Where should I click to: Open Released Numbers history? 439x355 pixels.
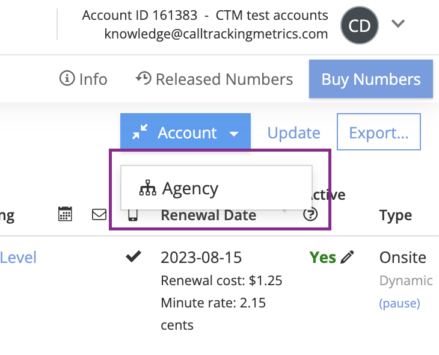click(214, 79)
